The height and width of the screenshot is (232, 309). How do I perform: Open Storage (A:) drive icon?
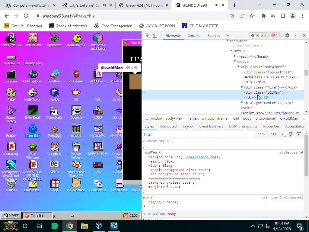click(x=33, y=63)
